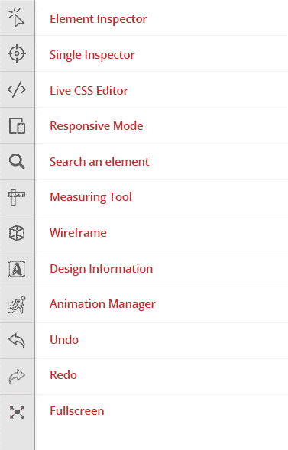Select the Element Inspector cursor icon
288x450 pixels.
[17, 18]
